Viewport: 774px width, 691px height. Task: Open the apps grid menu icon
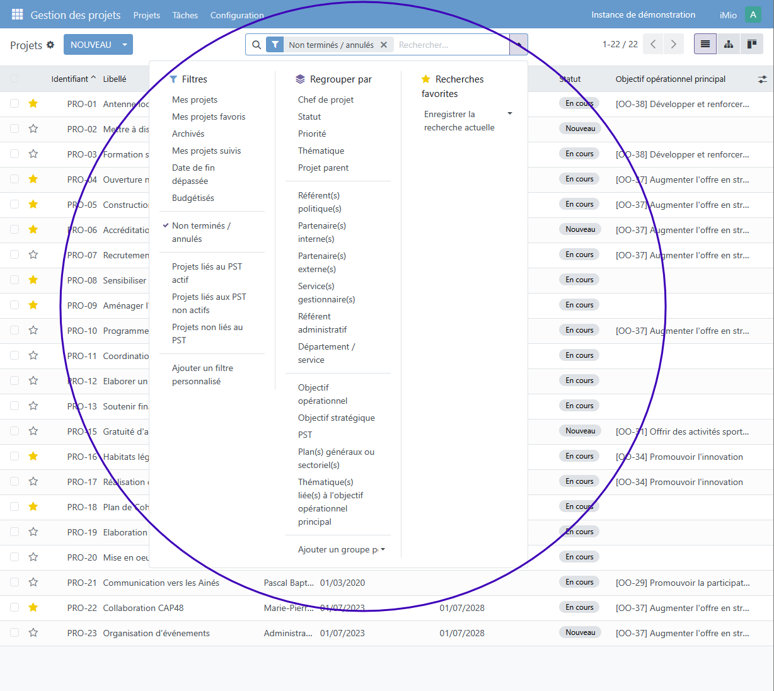(17, 14)
